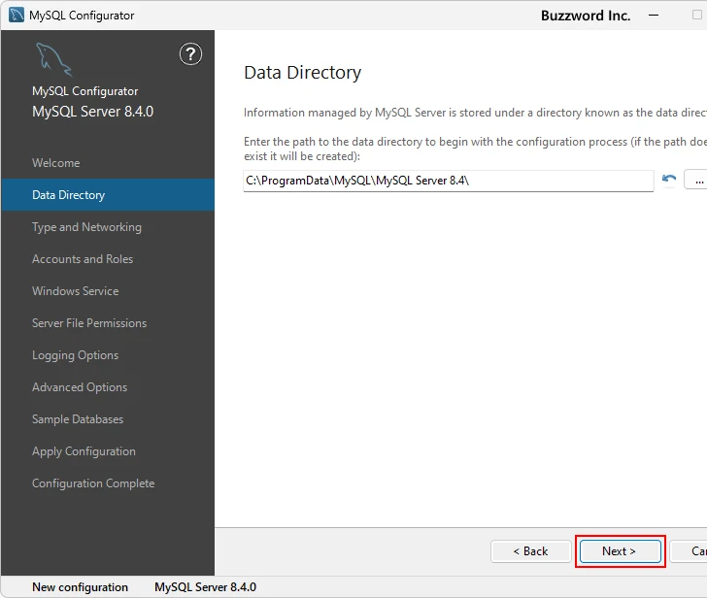The height and width of the screenshot is (598, 707).
Task: Minimize the MySQL Configurator window
Action: point(654,16)
